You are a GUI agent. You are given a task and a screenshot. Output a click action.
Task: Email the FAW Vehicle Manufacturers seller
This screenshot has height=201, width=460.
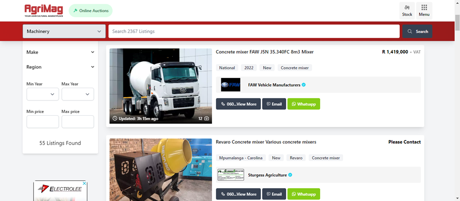274,104
